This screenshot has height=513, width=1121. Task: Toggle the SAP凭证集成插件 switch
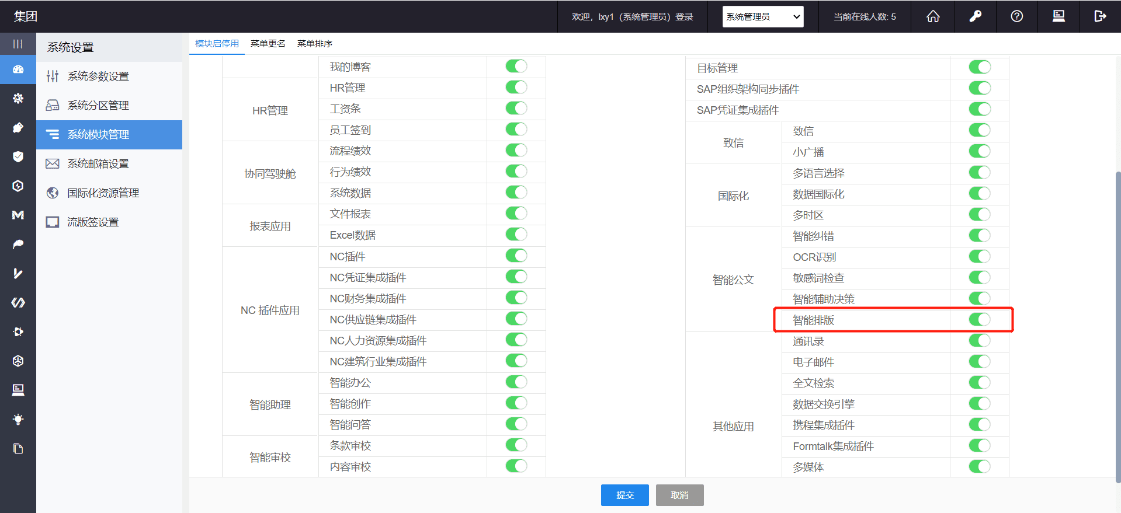click(x=980, y=109)
